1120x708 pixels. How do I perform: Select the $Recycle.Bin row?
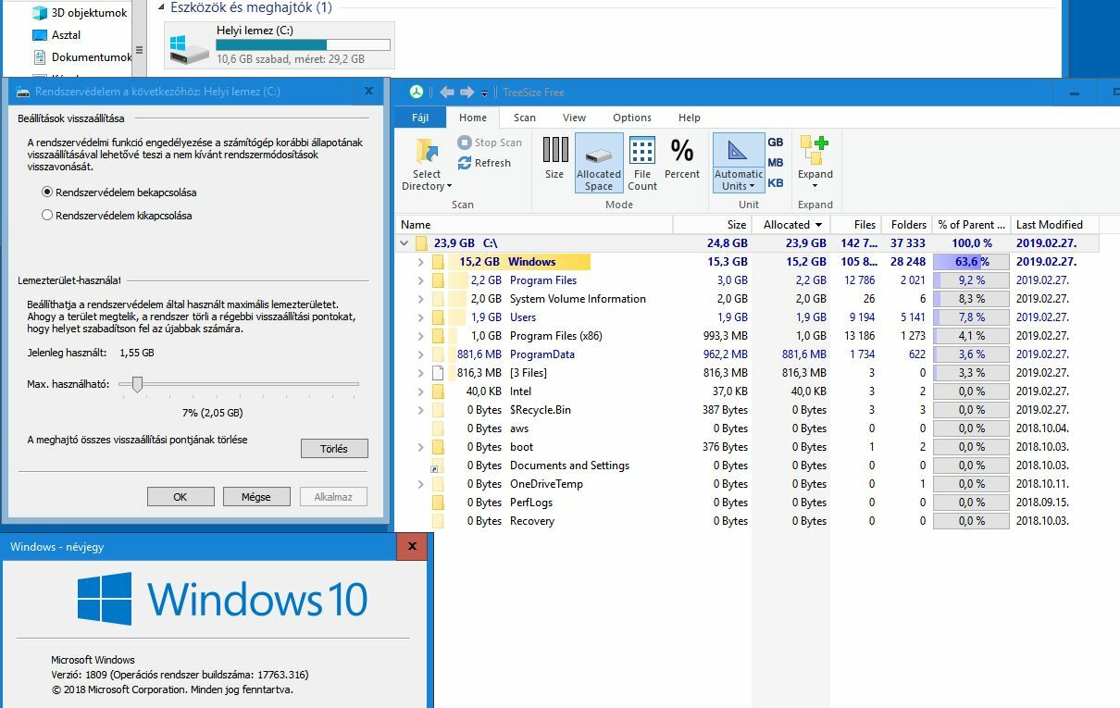749,410
